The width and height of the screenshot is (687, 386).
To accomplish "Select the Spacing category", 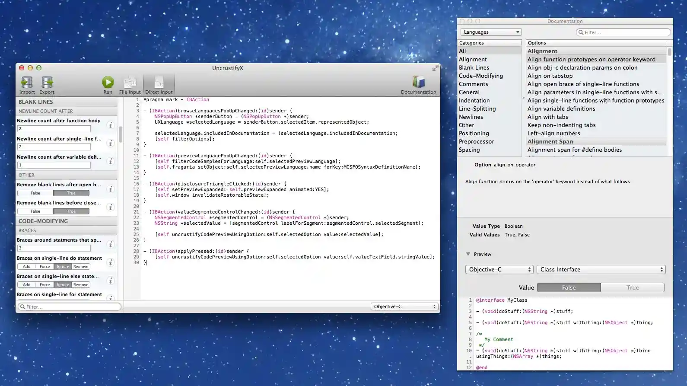I will point(490,150).
